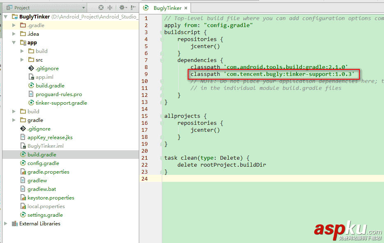Collapse the BuglyTinker root project node

[6, 17]
